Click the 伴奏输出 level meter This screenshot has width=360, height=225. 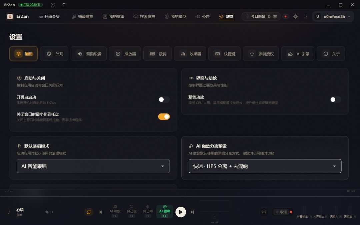pos(304,212)
